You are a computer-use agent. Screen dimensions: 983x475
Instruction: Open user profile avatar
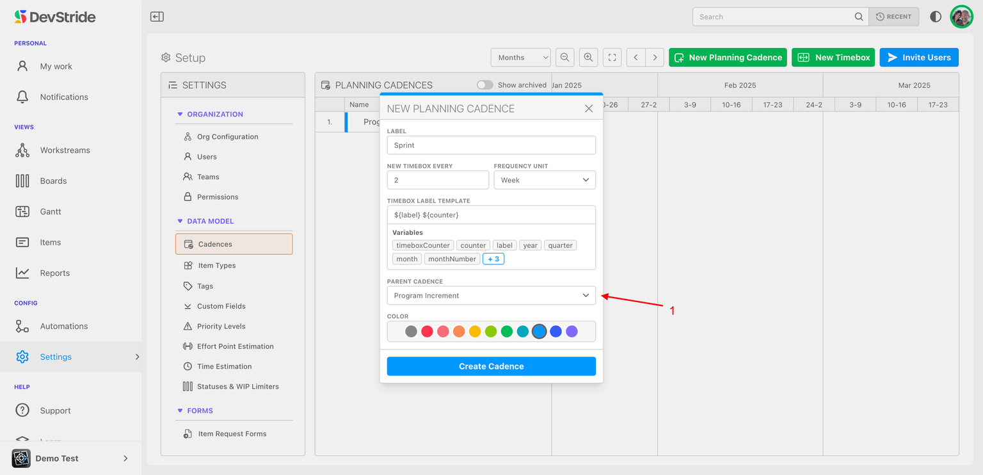pyautogui.click(x=961, y=17)
